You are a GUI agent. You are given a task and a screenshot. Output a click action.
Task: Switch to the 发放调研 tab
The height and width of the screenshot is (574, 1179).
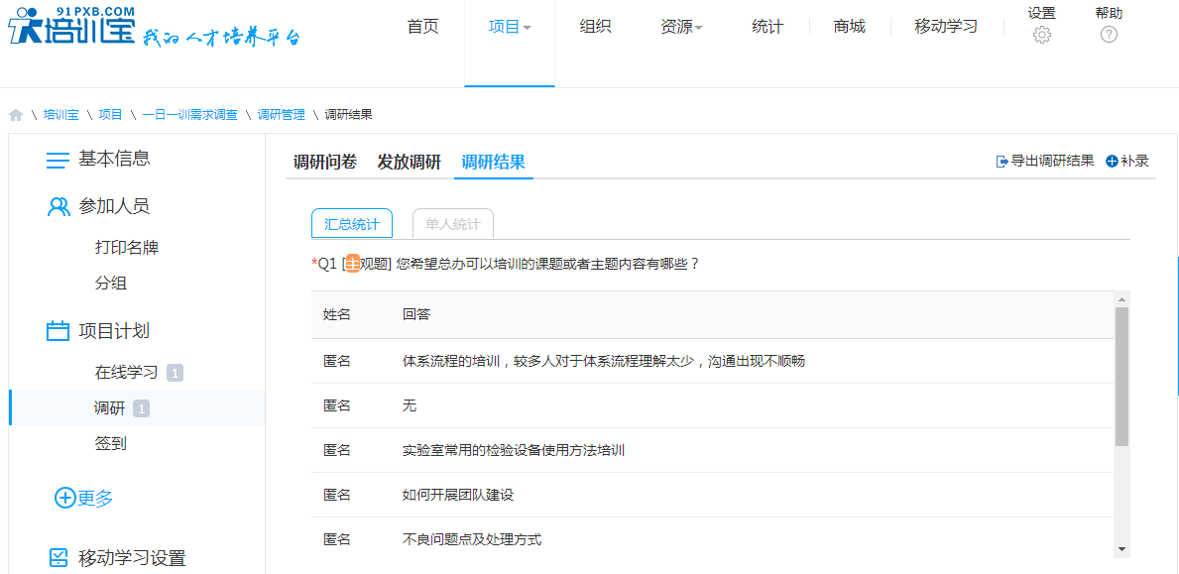tap(409, 162)
